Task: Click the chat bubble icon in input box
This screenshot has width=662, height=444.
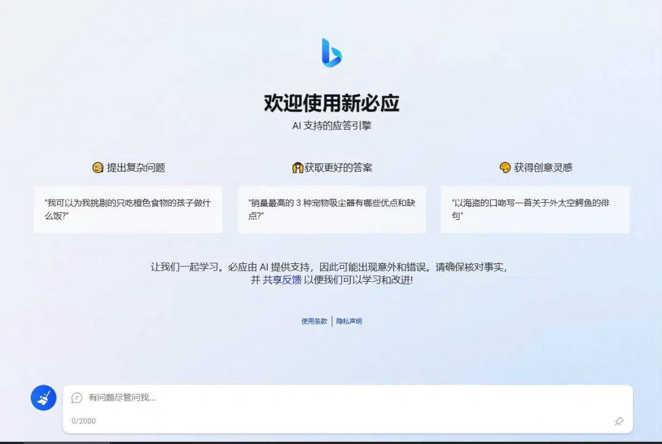Action: point(77,397)
